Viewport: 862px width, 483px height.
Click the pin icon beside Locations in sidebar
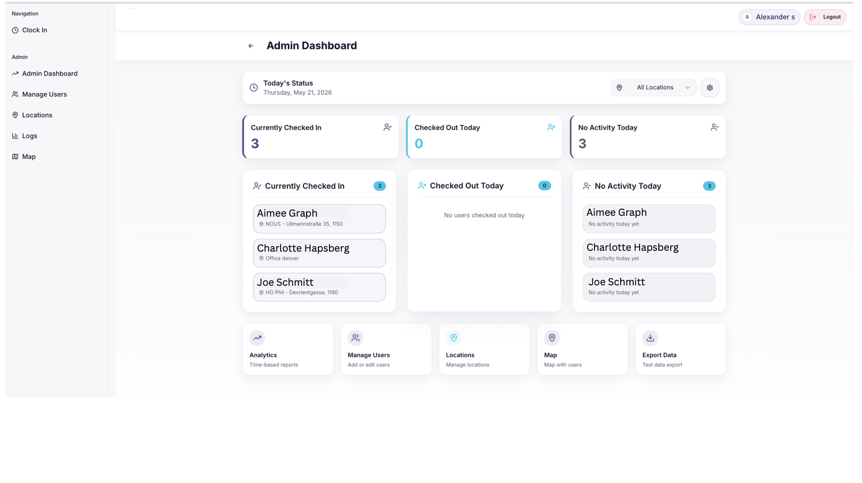15,115
